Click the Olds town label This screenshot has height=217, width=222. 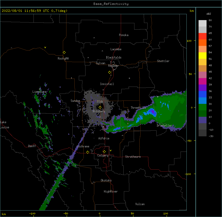pos(100,102)
